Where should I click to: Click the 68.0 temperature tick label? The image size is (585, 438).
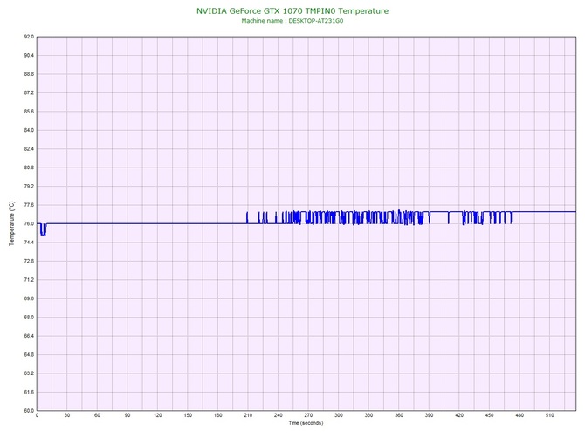click(29, 318)
